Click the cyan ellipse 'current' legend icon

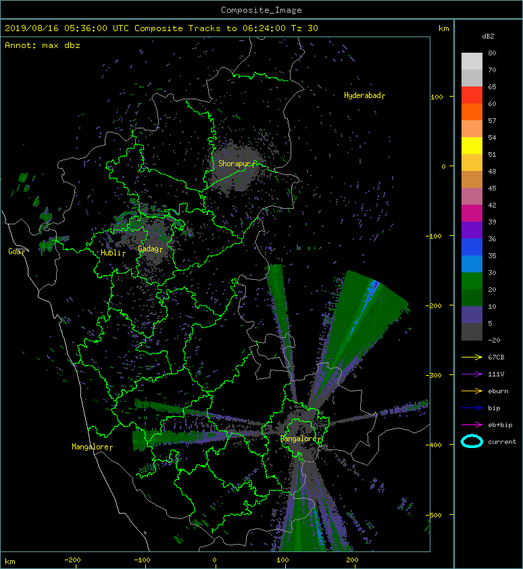(472, 441)
